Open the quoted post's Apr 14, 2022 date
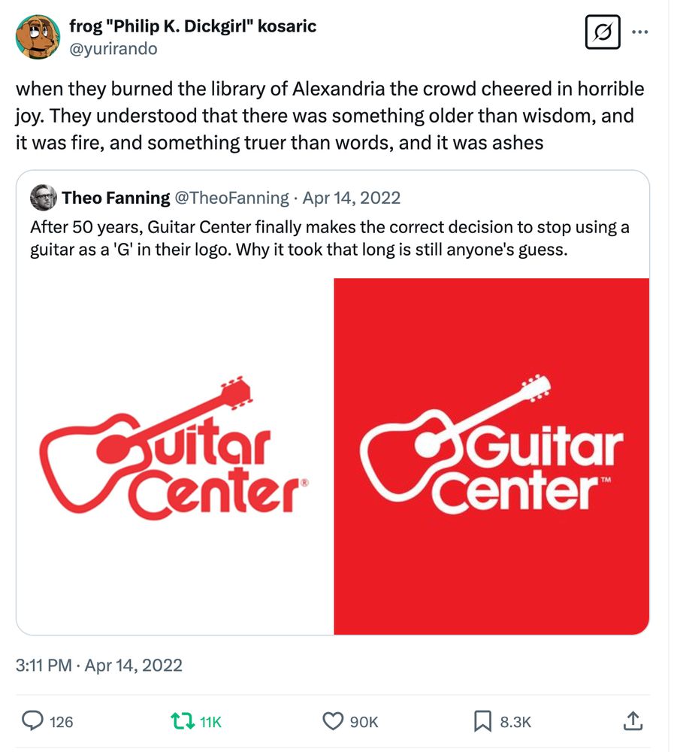This screenshot has height=752, width=677. [351, 198]
